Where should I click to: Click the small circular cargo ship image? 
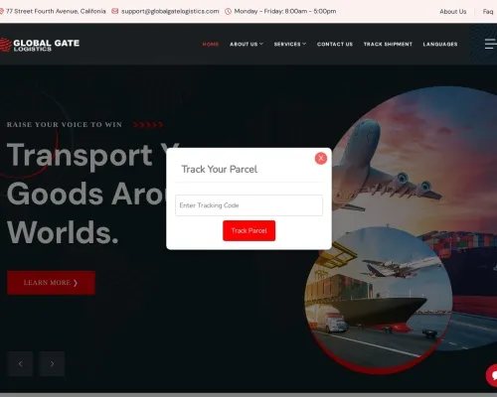click(379, 300)
